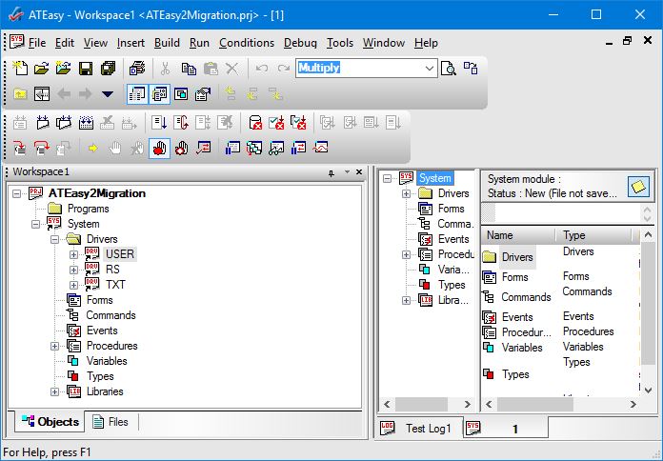Collapse the Drivers folder in Workspace tree
The image size is (663, 461).
pyautogui.click(x=54, y=239)
